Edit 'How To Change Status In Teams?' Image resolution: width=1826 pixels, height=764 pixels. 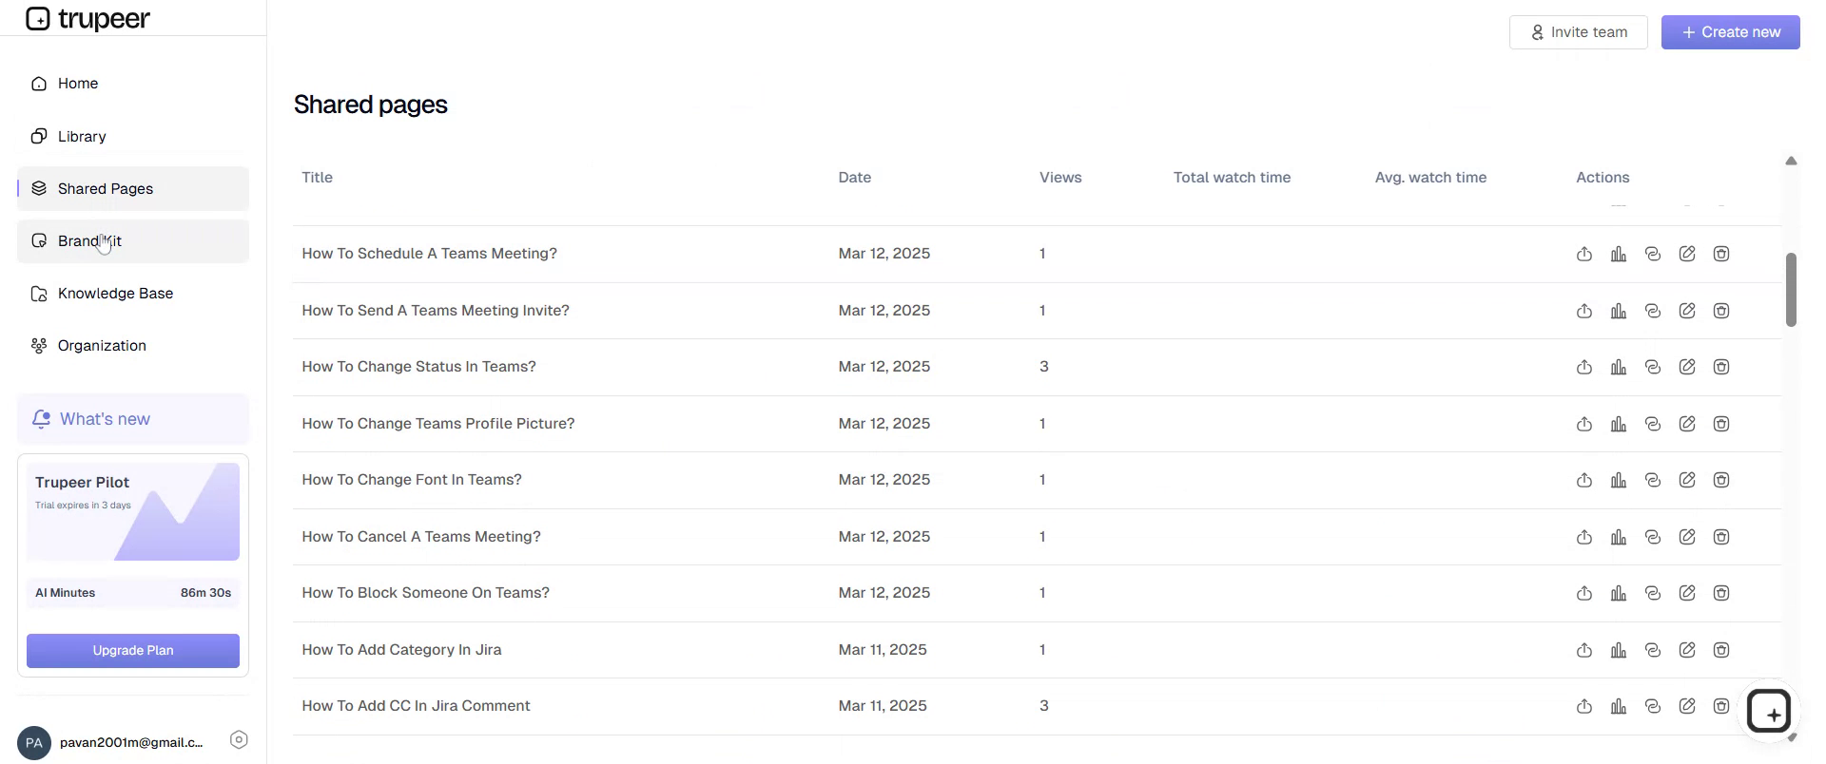point(1687,367)
